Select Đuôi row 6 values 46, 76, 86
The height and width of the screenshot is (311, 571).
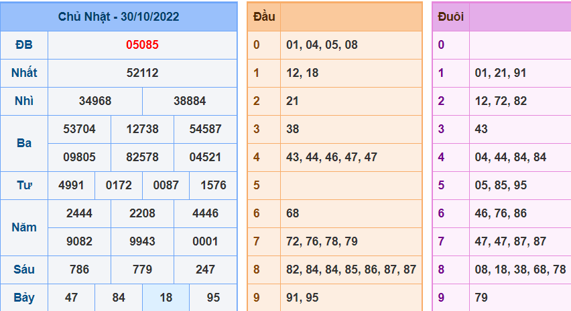(x=501, y=213)
